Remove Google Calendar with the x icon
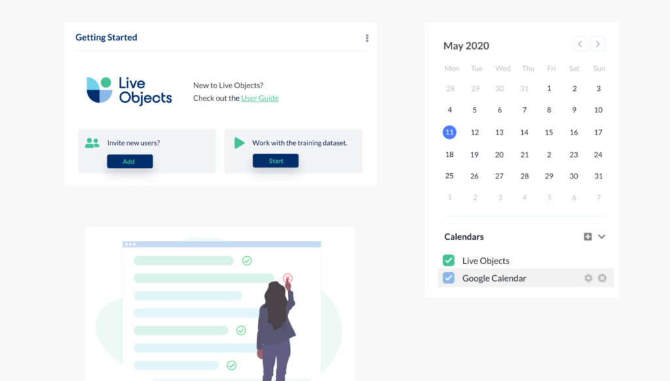The height and width of the screenshot is (381, 670). tap(602, 278)
